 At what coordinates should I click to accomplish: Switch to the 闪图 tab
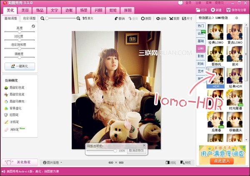coord(98,10)
